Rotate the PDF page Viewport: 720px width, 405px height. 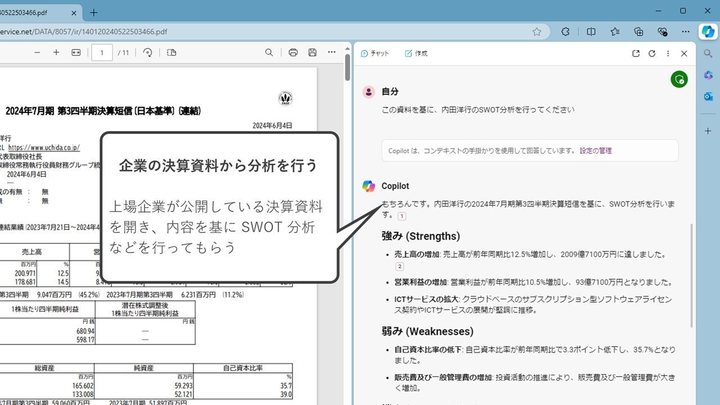pyautogui.click(x=148, y=52)
